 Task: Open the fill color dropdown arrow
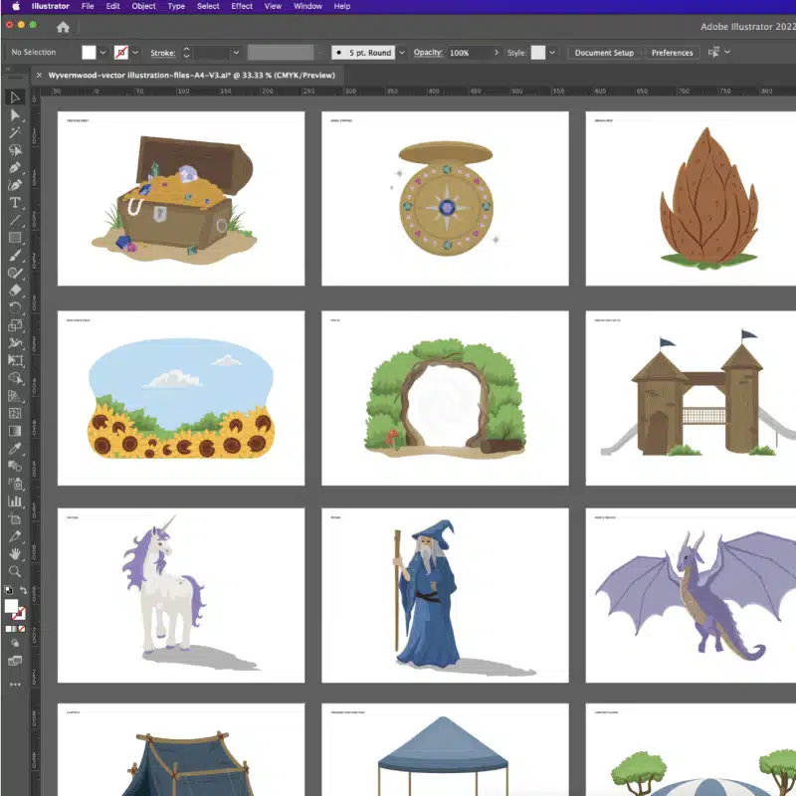103,52
